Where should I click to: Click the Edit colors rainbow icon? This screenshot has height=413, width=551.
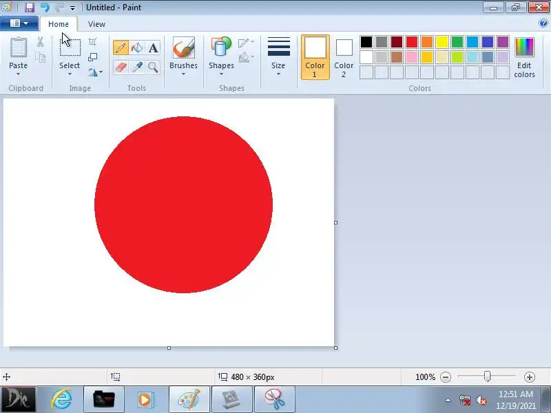click(x=524, y=47)
